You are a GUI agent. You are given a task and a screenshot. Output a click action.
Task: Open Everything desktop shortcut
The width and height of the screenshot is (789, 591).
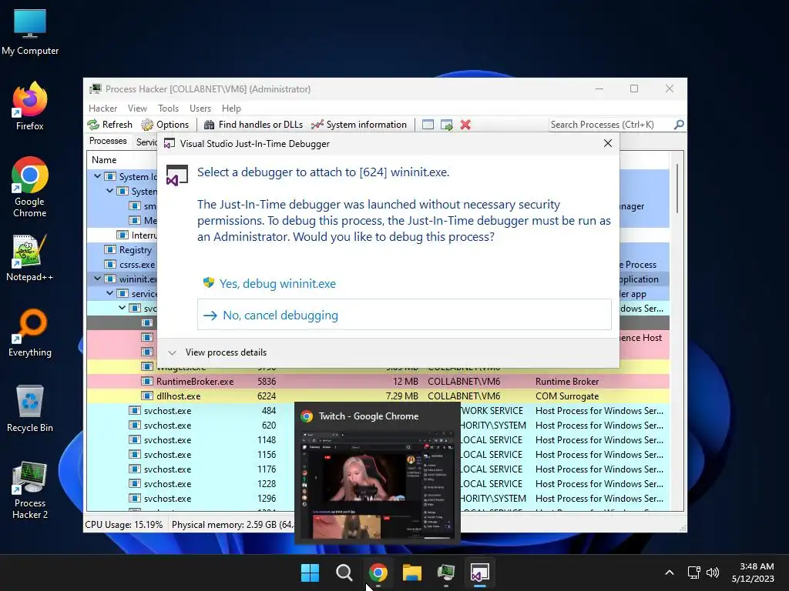click(x=30, y=332)
